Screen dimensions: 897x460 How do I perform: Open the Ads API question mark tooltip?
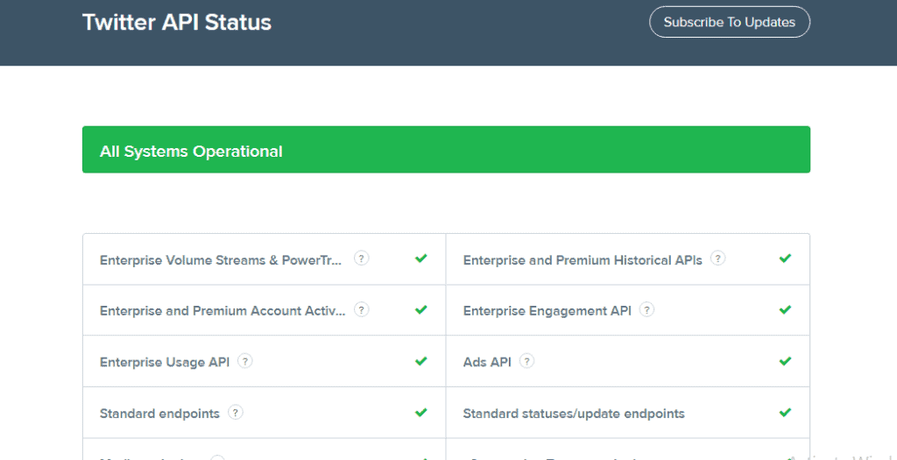click(x=526, y=361)
